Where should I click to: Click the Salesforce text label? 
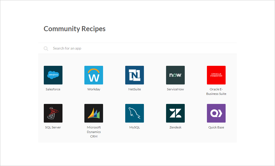[x=53, y=89]
